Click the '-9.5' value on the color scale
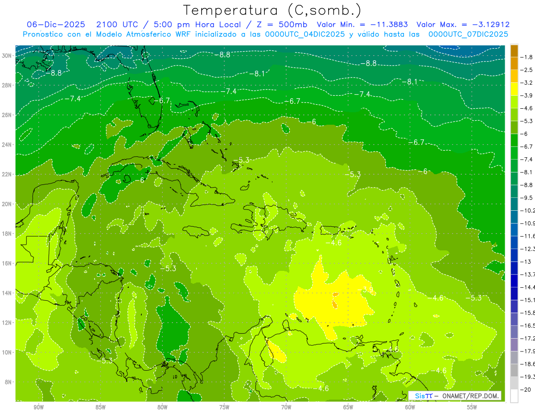 tap(527, 197)
